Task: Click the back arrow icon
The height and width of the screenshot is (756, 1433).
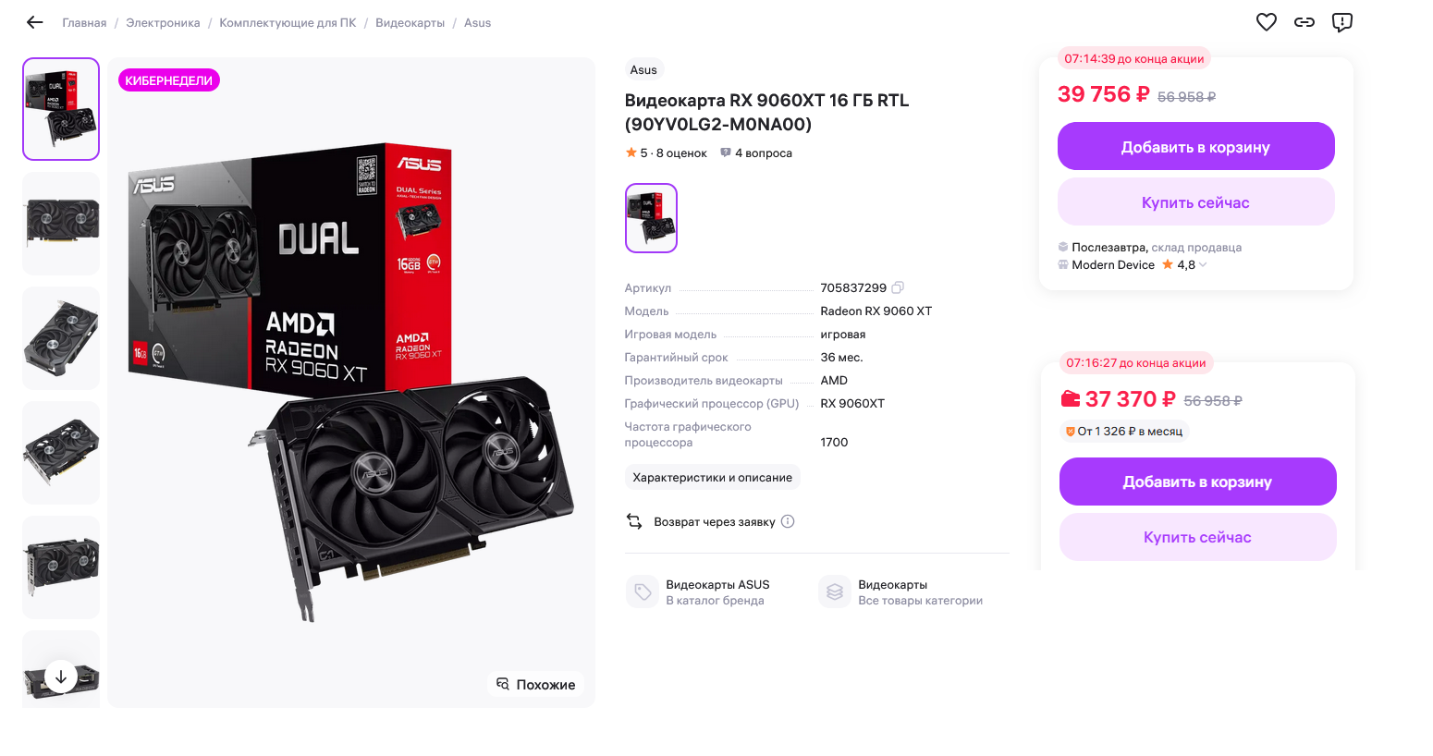Action: [35, 22]
